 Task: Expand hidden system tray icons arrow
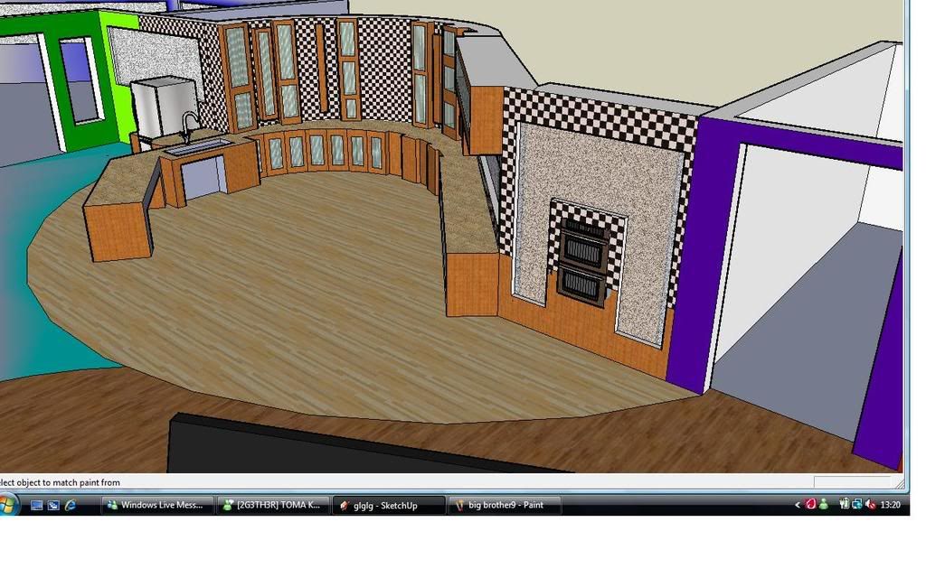(x=798, y=505)
